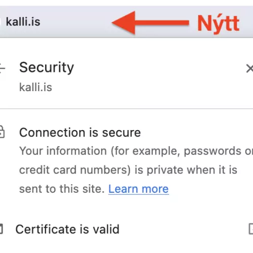Click the 'credit card numbers) is private' line

point(128,170)
